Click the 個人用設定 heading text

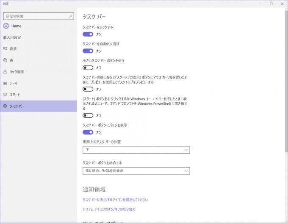click(12, 37)
